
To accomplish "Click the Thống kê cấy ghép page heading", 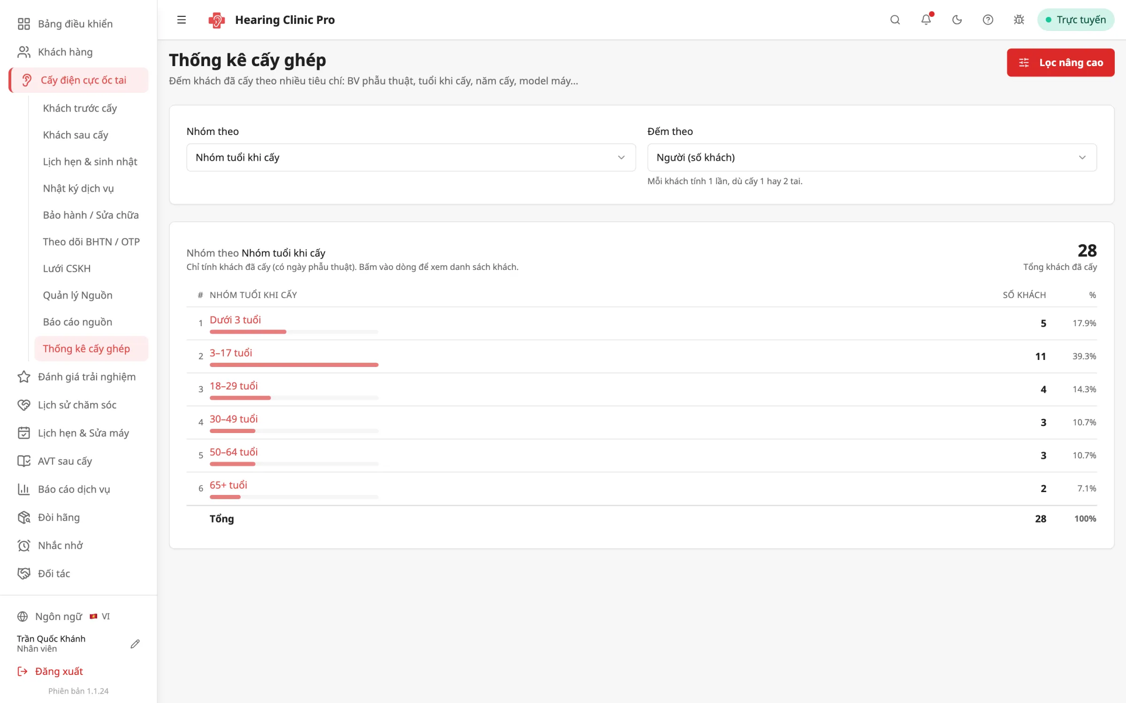I will click(248, 60).
